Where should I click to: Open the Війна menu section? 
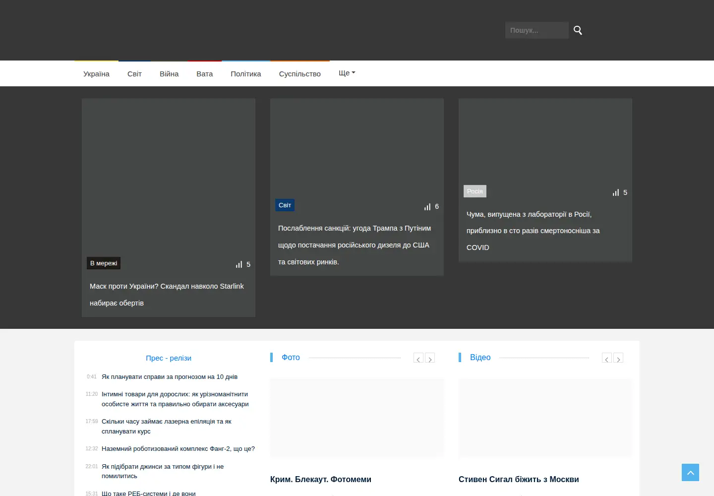169,74
